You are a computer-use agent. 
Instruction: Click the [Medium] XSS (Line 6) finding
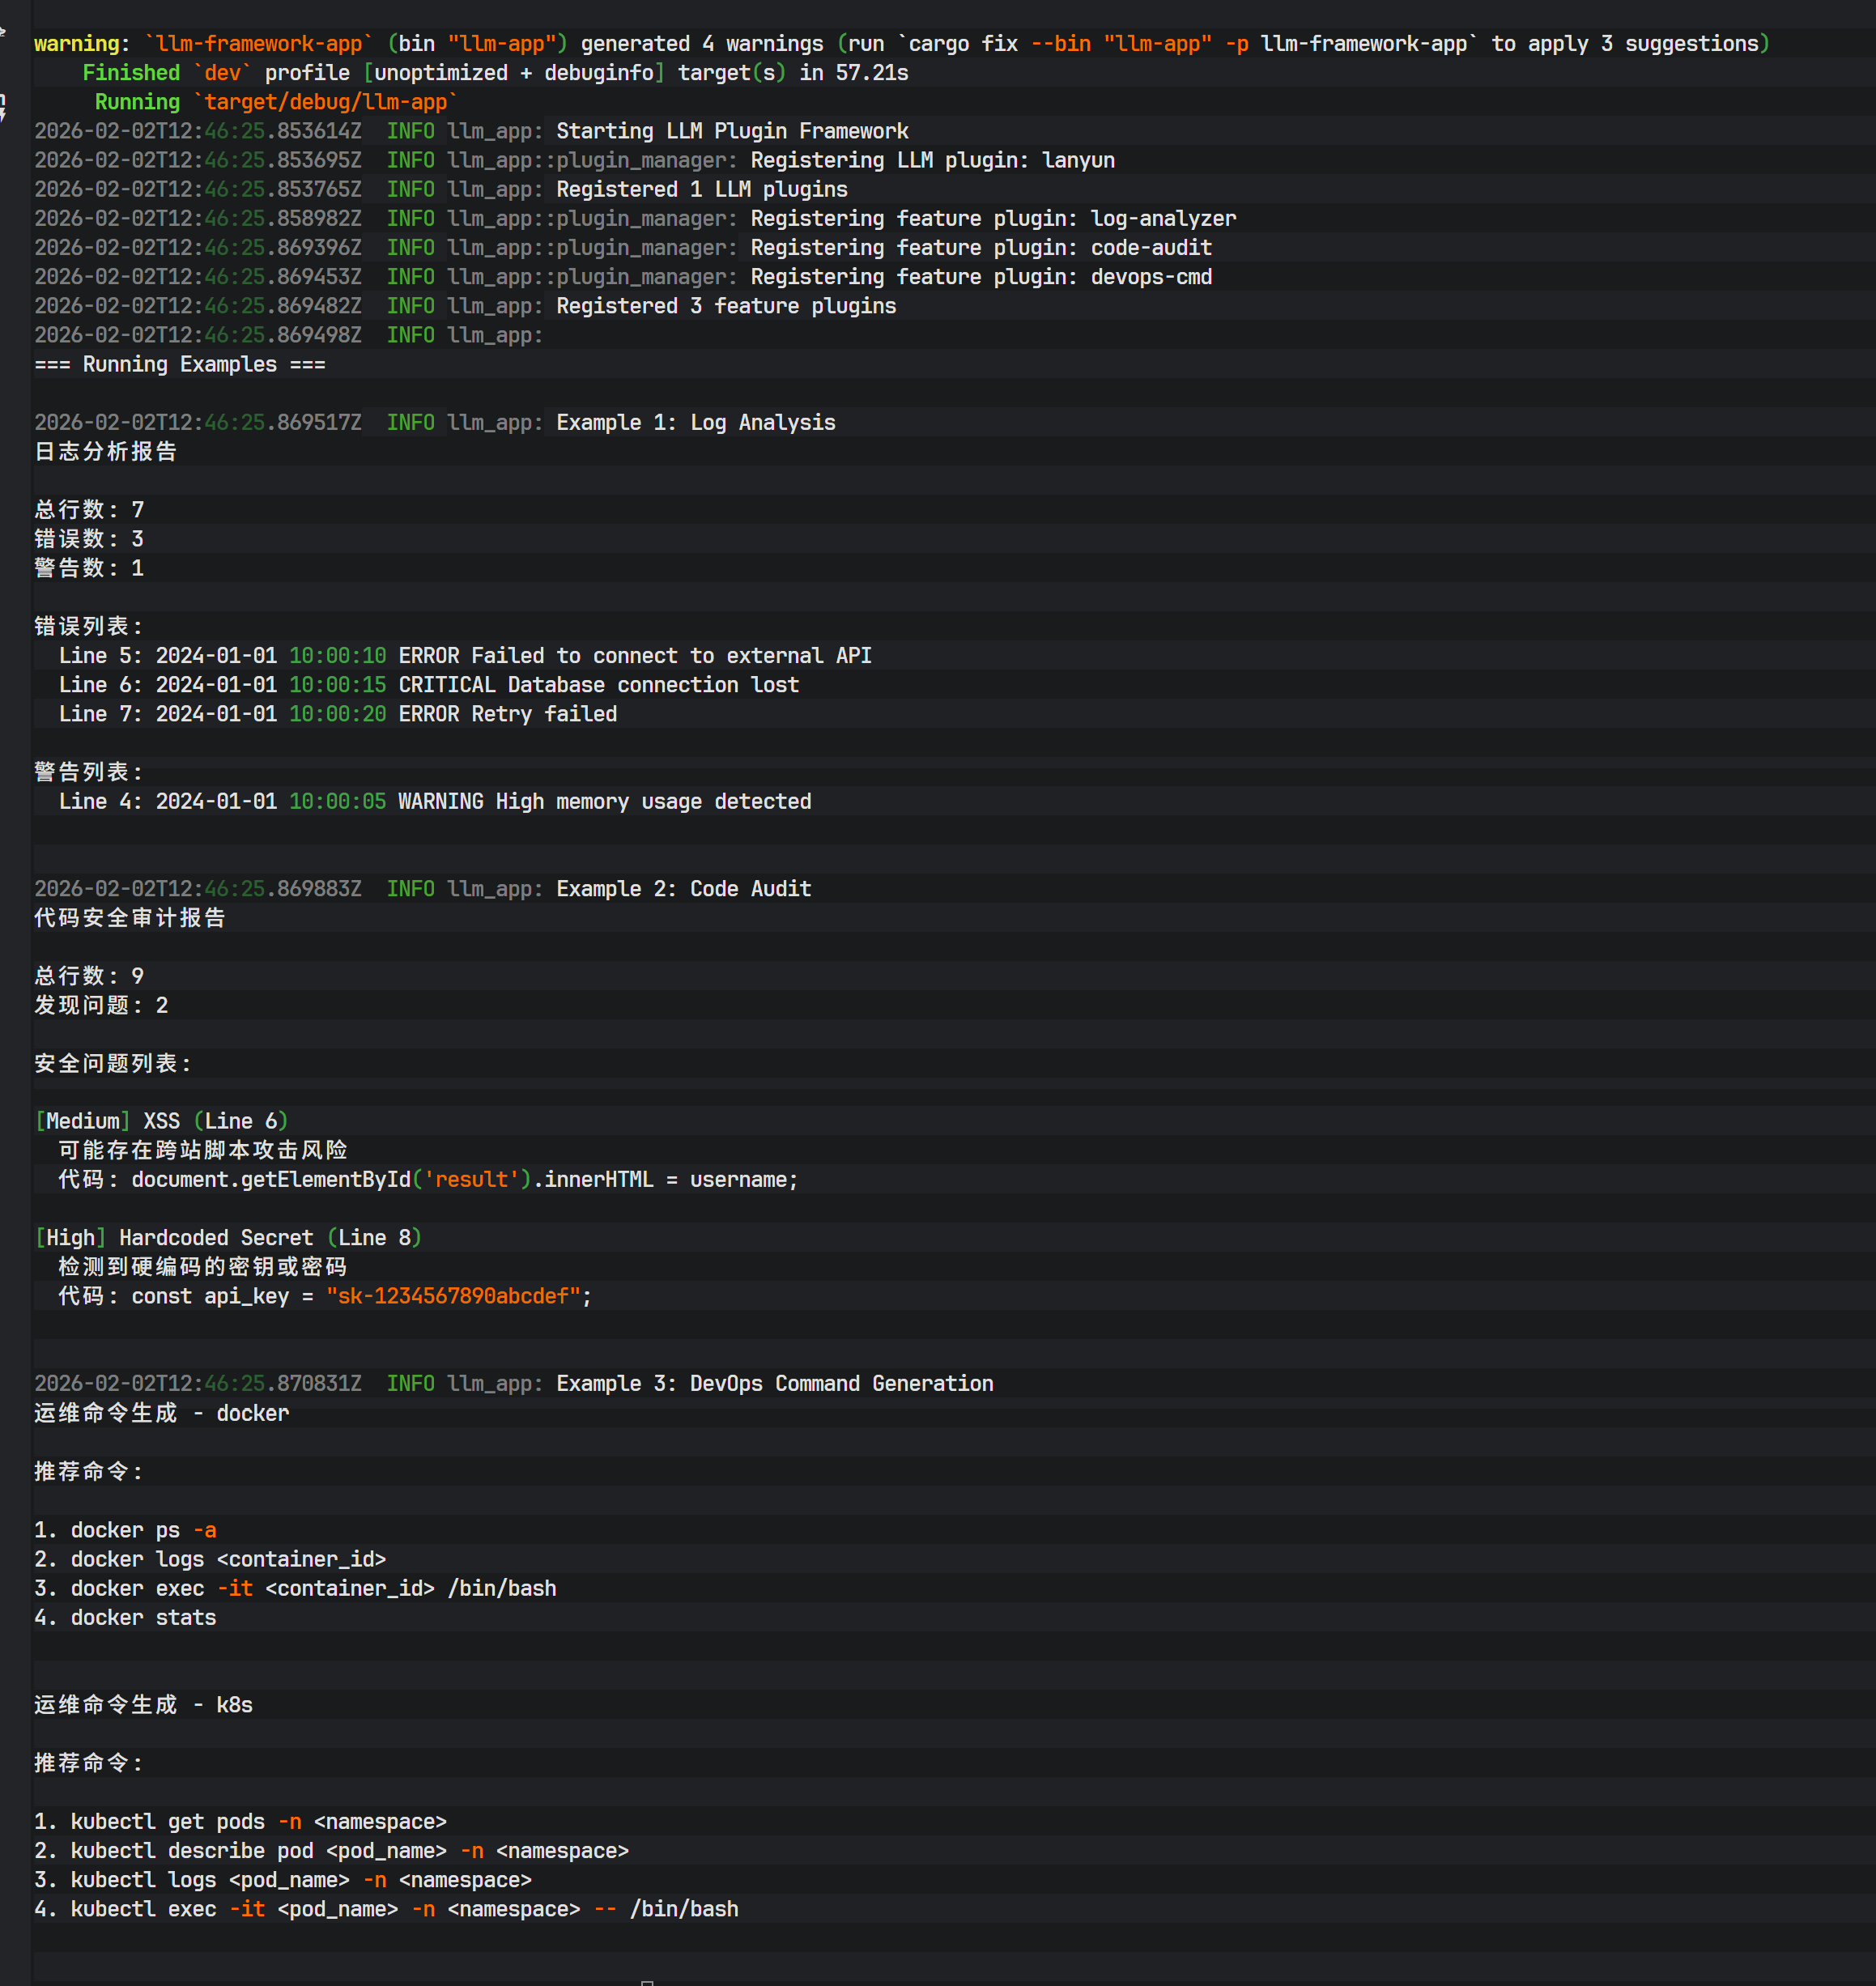(x=161, y=1121)
